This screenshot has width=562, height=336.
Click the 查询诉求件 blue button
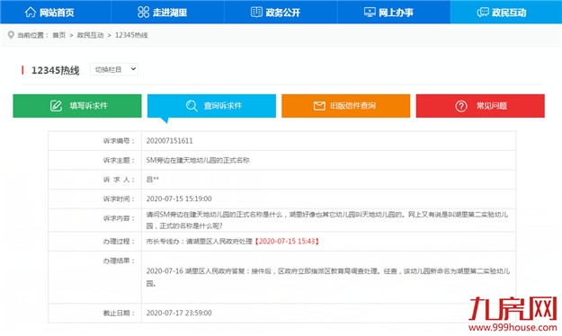coord(211,106)
